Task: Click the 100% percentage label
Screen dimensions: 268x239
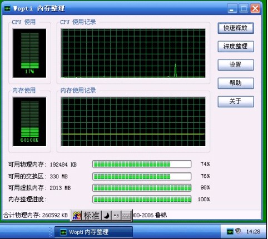Action: (204, 200)
